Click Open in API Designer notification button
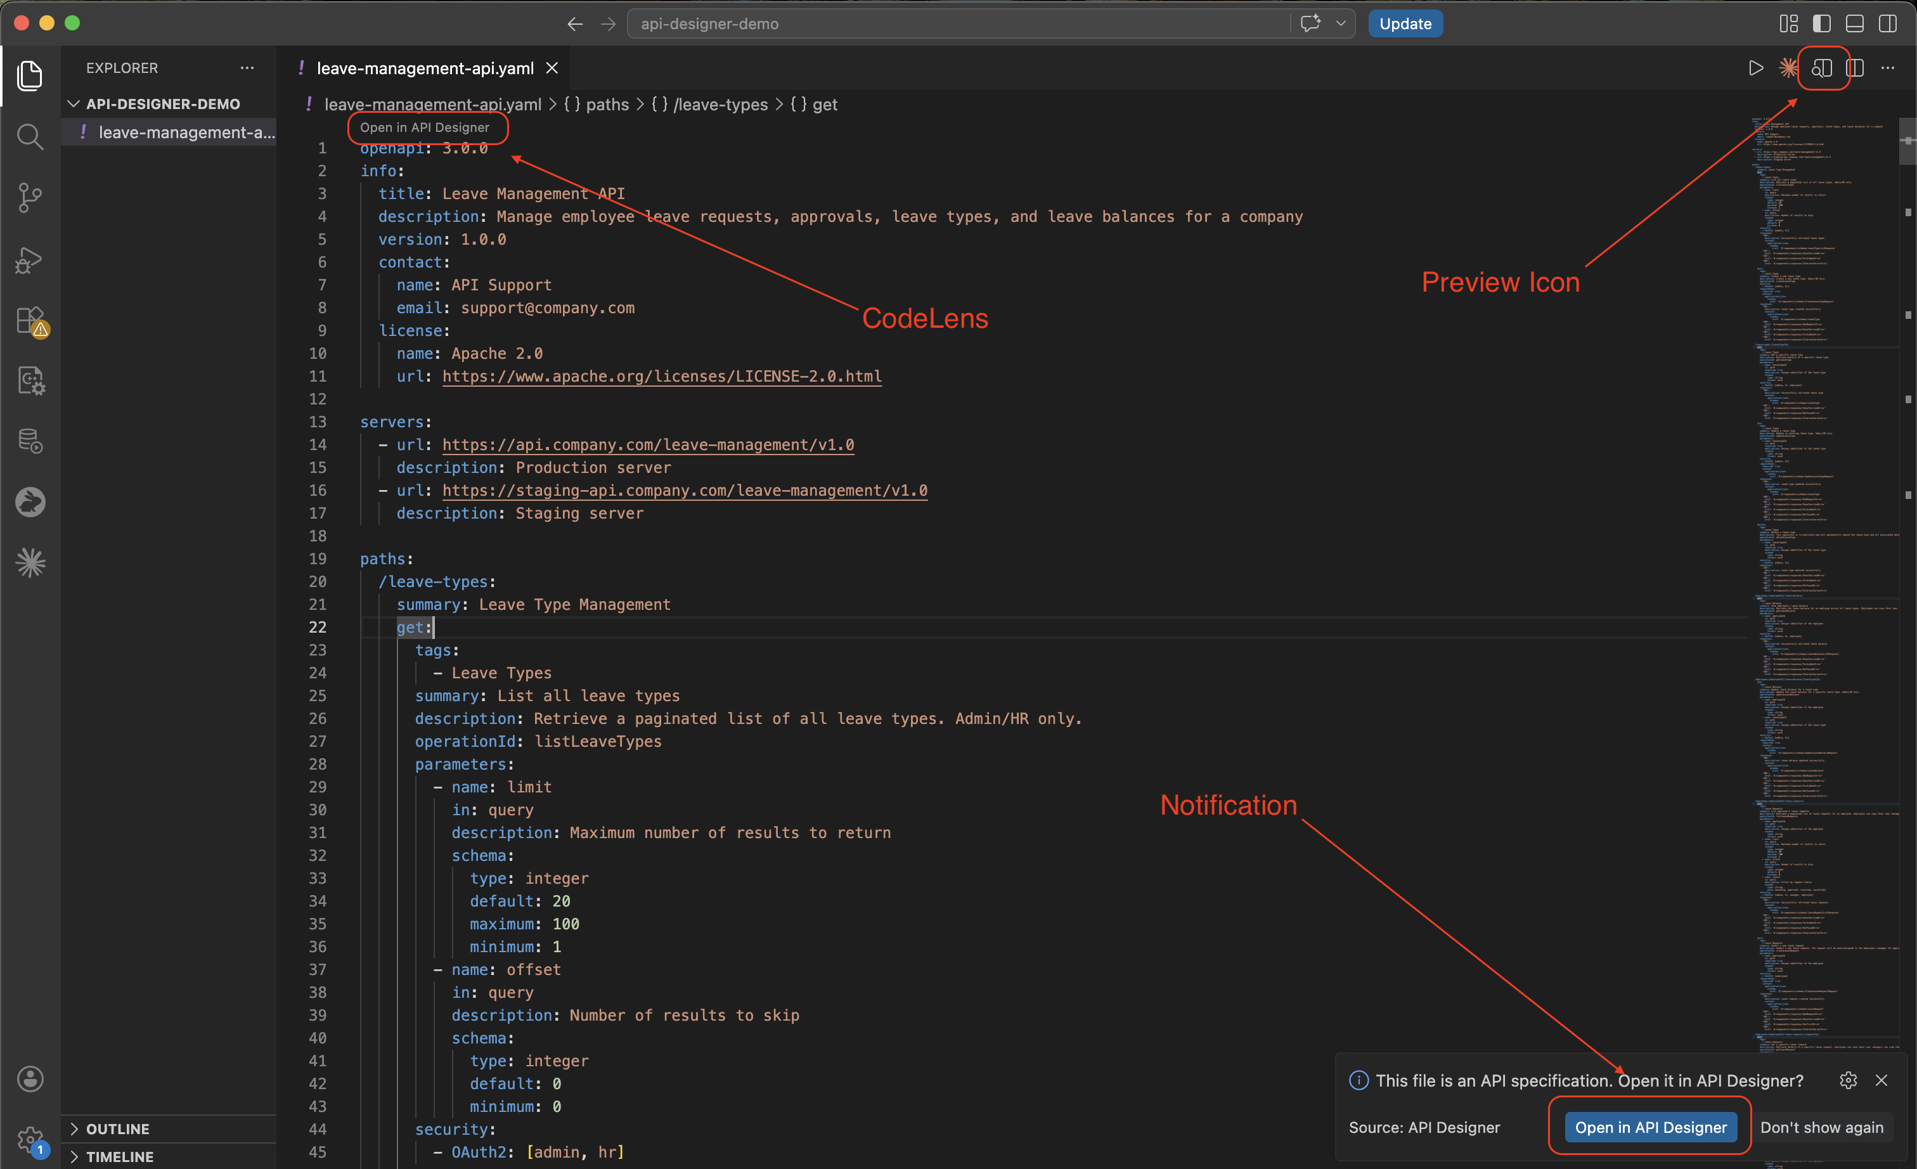This screenshot has width=1917, height=1169. click(1651, 1127)
